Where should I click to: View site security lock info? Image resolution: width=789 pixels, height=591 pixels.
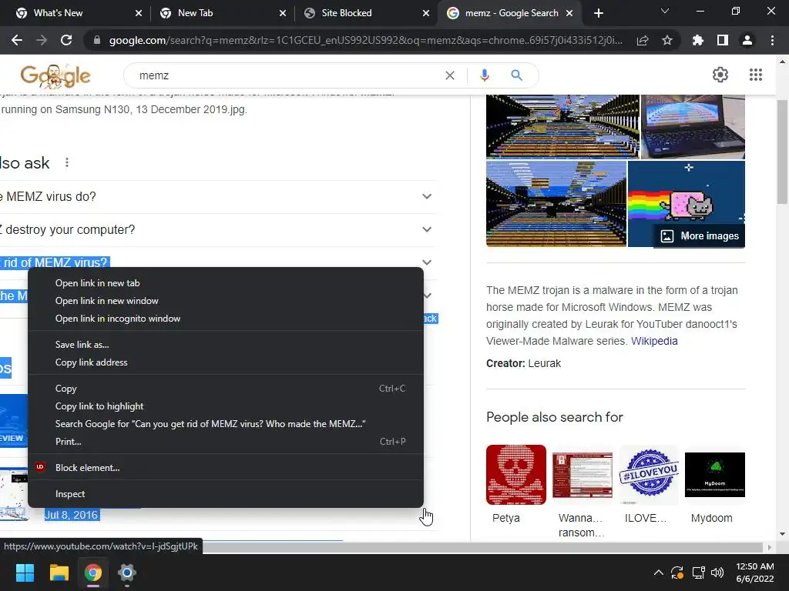click(x=97, y=40)
